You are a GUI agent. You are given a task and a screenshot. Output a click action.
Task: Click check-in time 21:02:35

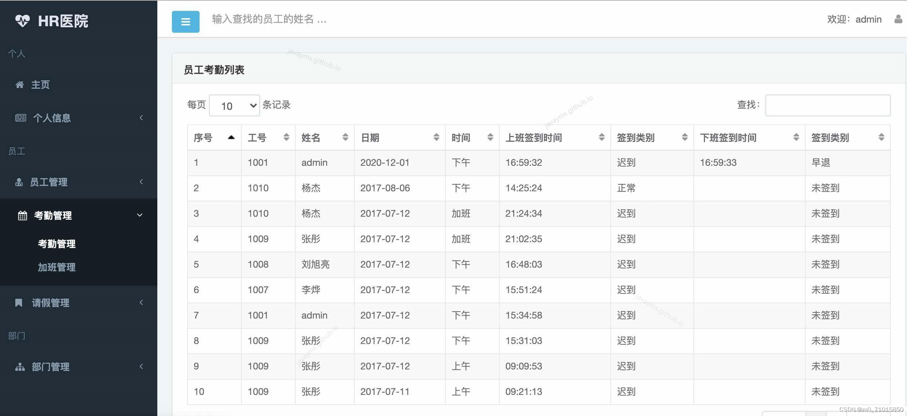(x=523, y=239)
